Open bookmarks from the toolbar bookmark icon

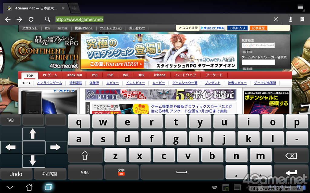coord(302,19)
